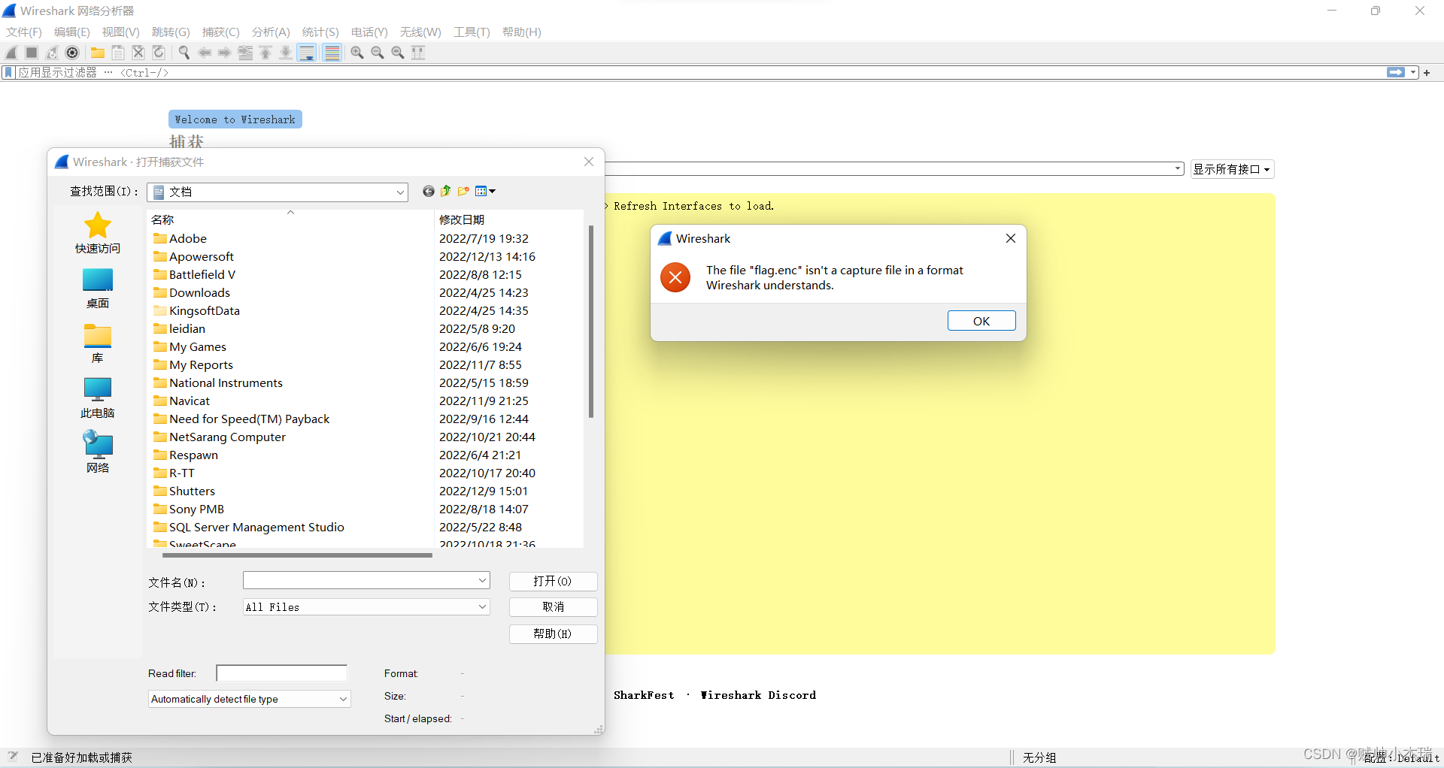Click the add filter plus button
1444x768 pixels.
[x=1427, y=73]
